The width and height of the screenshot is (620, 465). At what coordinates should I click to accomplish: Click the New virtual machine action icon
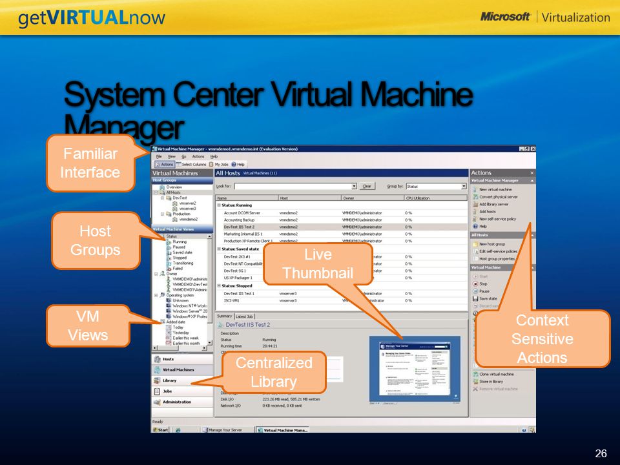pyautogui.click(x=475, y=189)
